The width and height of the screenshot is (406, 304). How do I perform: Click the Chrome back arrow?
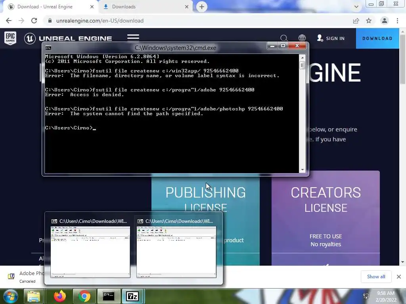(x=9, y=21)
